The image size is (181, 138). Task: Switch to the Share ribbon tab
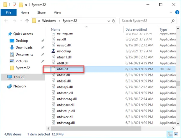pyautogui.click(x=41, y=12)
